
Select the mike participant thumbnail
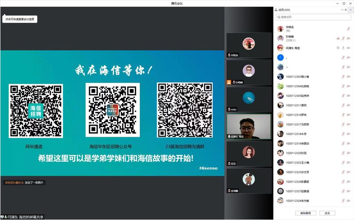pos(248,98)
